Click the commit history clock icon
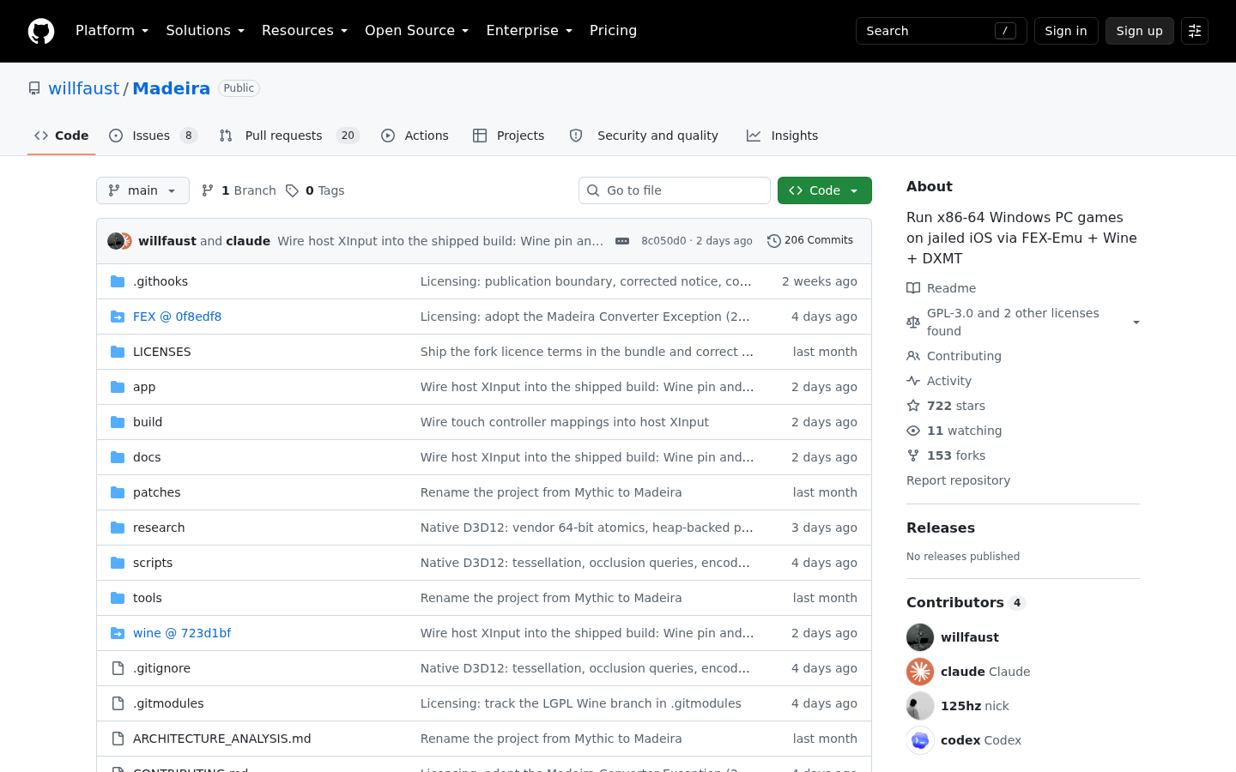The width and height of the screenshot is (1236, 772). pos(773,241)
